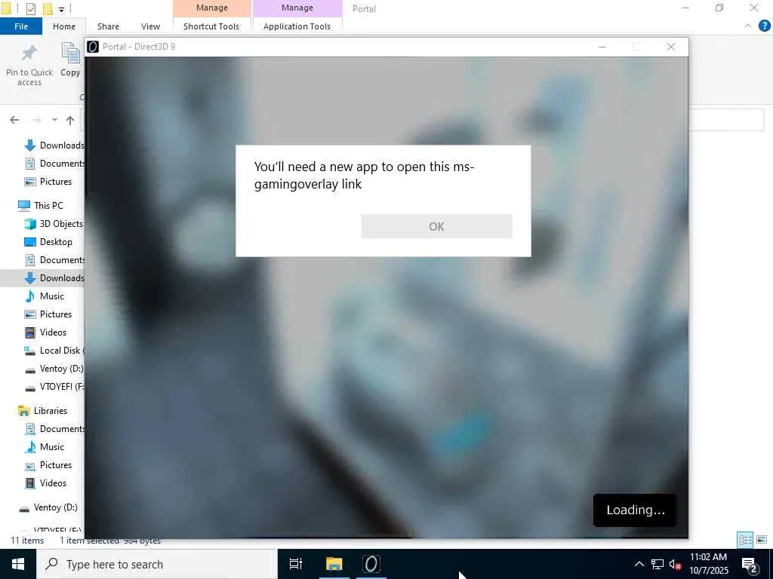Image resolution: width=773 pixels, height=579 pixels.
Task: Select the Shortcut Tools tab
Action: coord(211,26)
